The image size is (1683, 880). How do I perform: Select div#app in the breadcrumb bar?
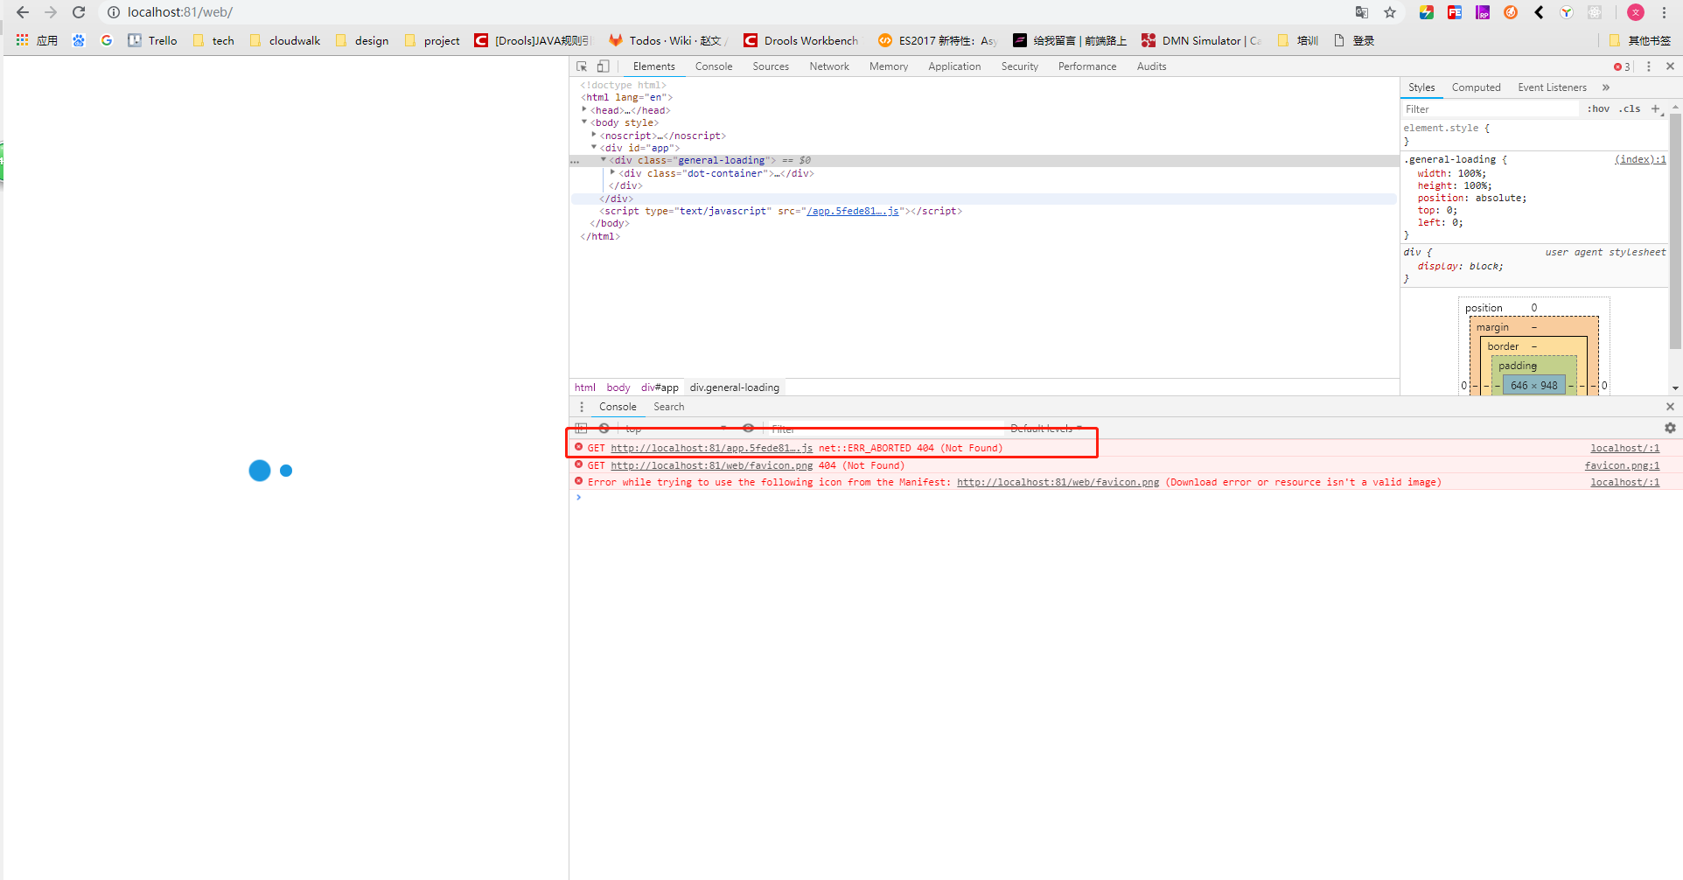point(659,387)
